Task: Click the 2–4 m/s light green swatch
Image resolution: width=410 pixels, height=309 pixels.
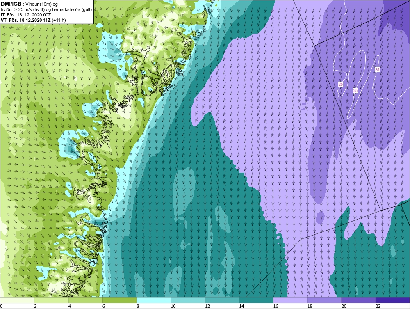Action: 51,300
